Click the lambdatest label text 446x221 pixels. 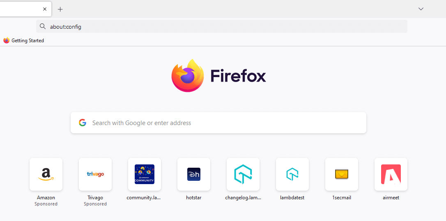292,198
